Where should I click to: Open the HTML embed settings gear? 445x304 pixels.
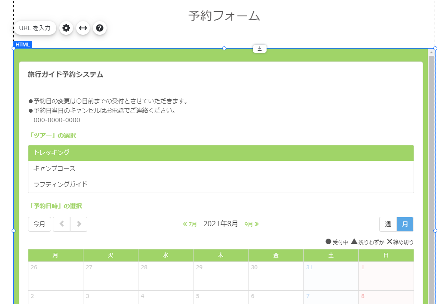click(x=66, y=28)
